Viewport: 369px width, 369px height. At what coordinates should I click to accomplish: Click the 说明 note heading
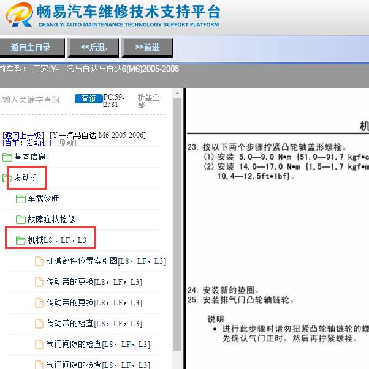pyautogui.click(x=216, y=319)
